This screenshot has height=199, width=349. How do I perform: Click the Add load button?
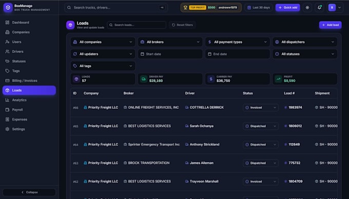tap(331, 25)
